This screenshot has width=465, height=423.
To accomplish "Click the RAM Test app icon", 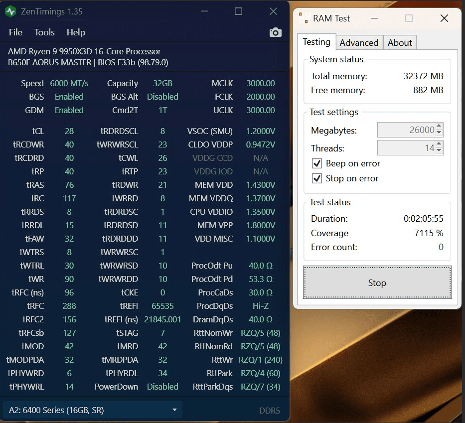I will [x=304, y=18].
